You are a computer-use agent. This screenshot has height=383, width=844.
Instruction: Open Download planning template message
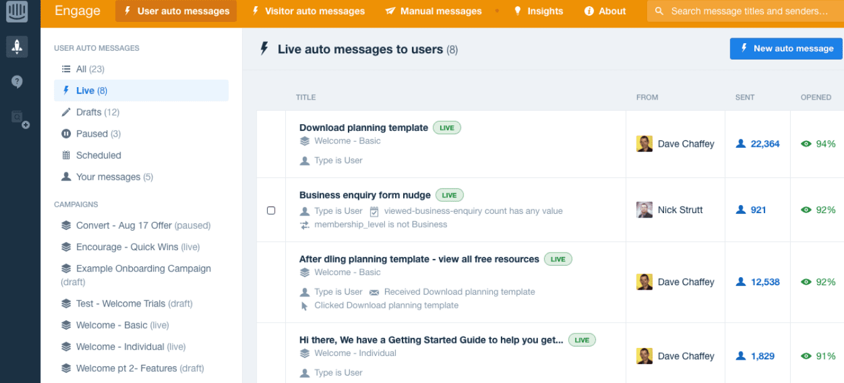[364, 127]
